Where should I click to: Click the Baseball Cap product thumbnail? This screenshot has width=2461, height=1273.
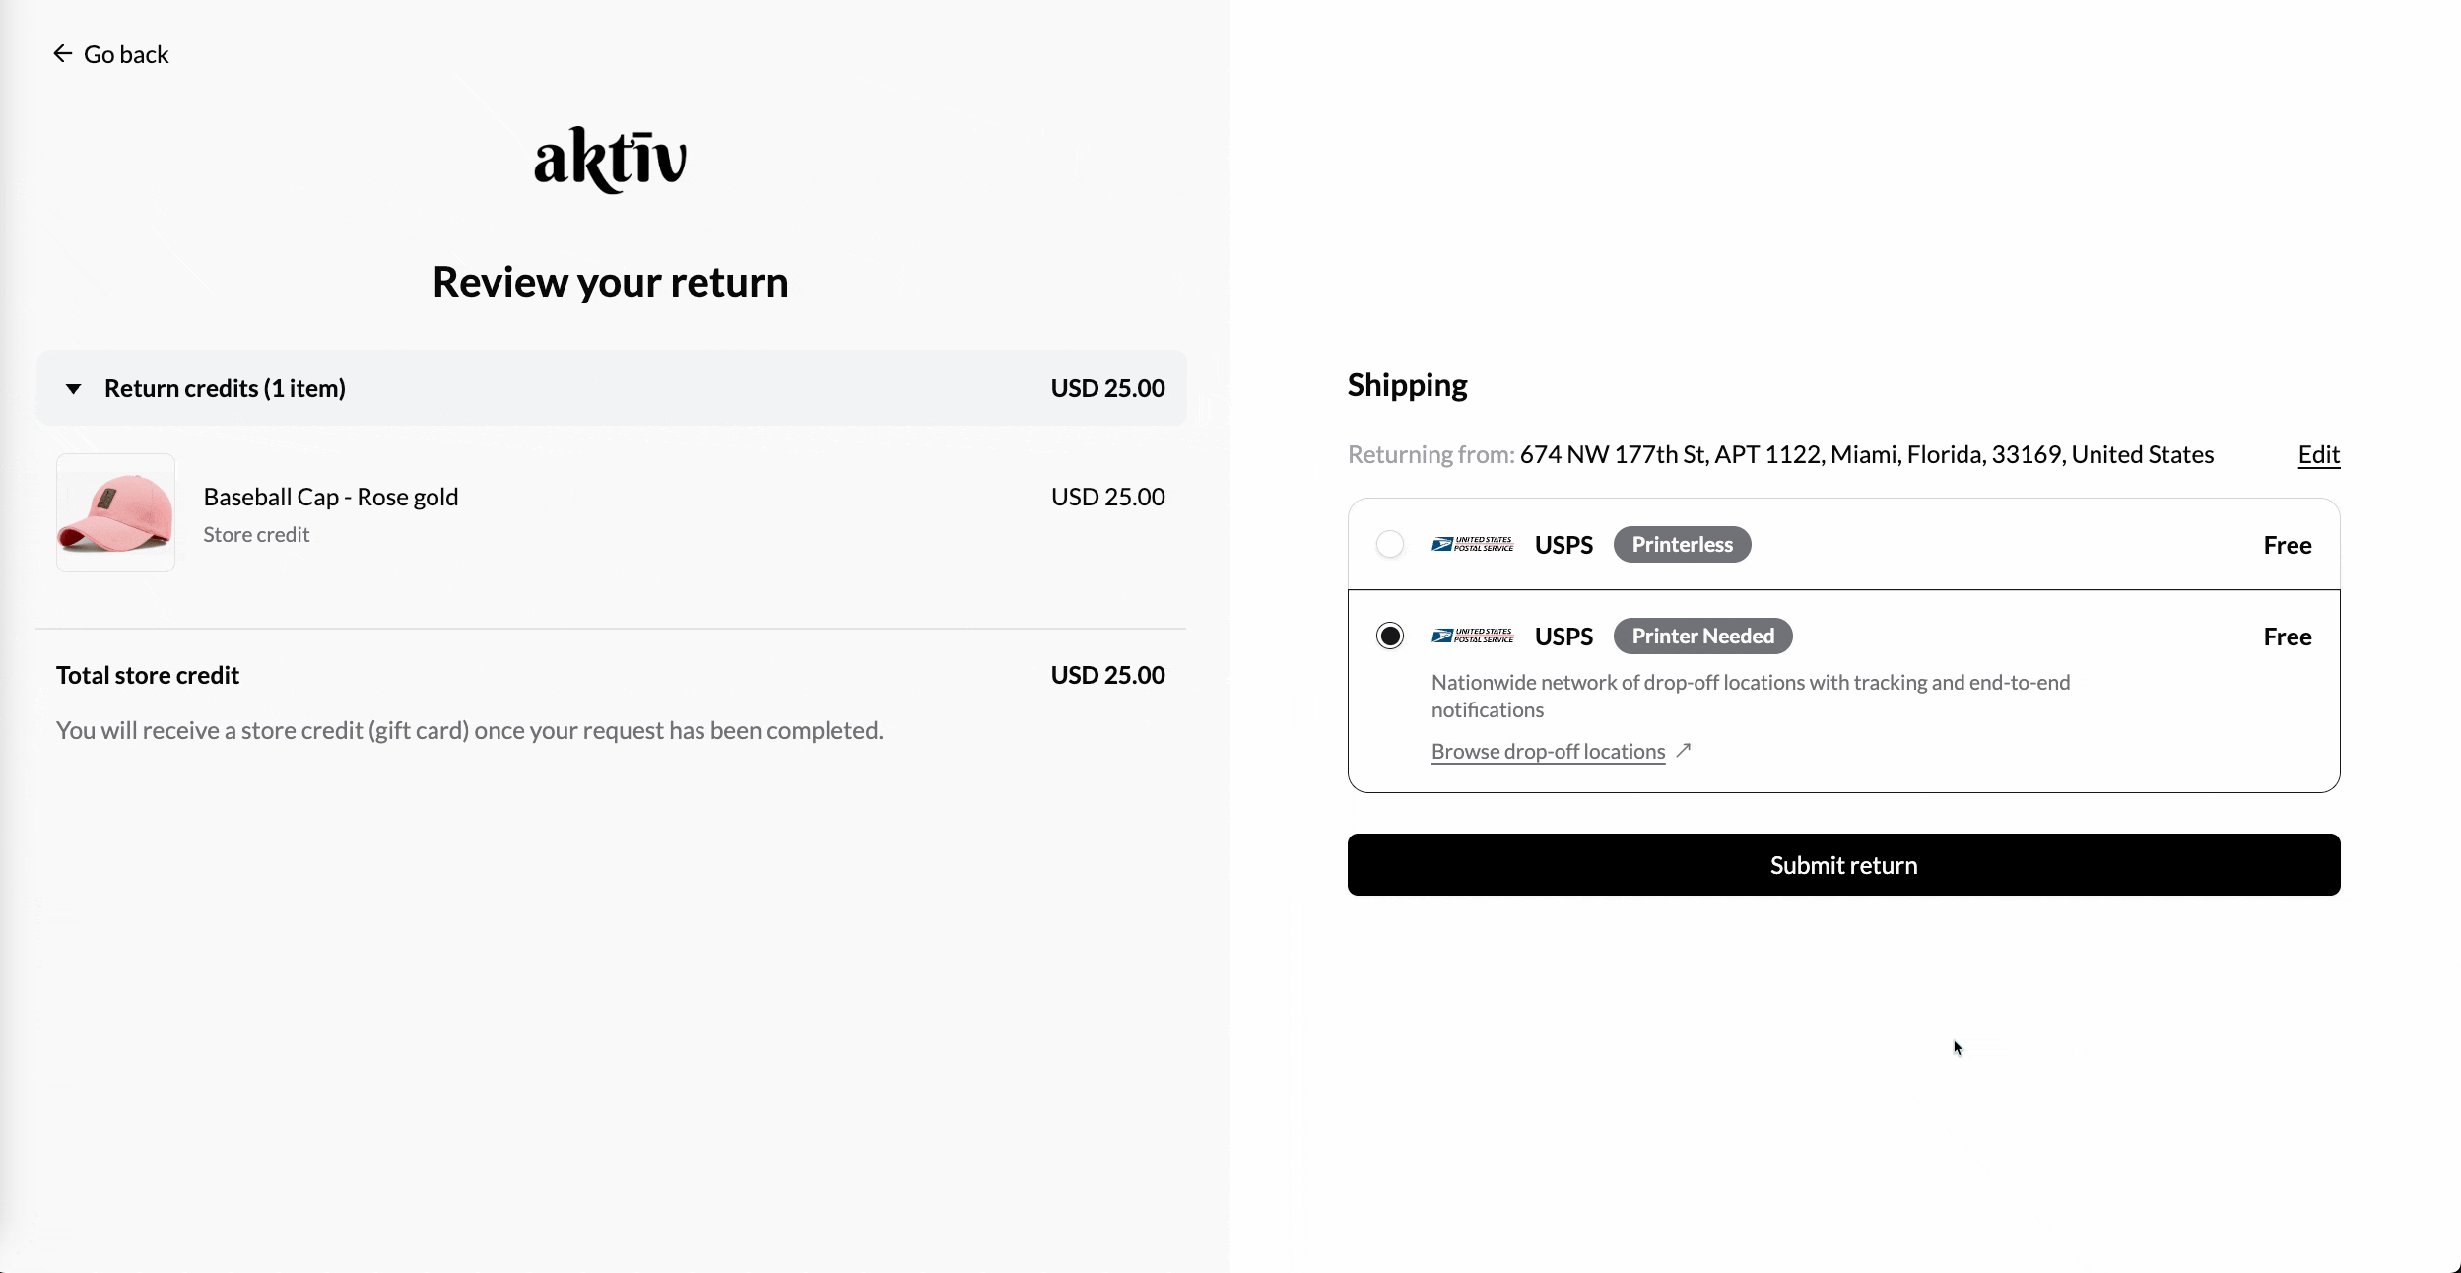point(116,512)
